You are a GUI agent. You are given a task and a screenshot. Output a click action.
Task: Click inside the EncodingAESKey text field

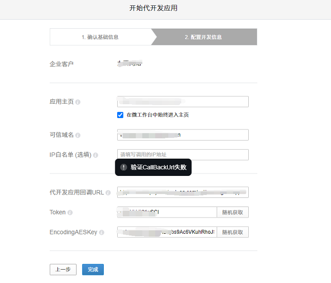pyautogui.click(x=166, y=232)
